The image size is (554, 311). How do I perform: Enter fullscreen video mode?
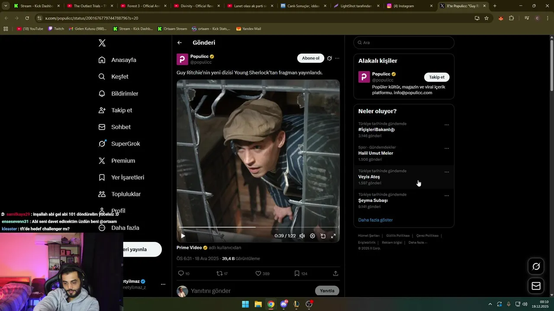pos(333,236)
